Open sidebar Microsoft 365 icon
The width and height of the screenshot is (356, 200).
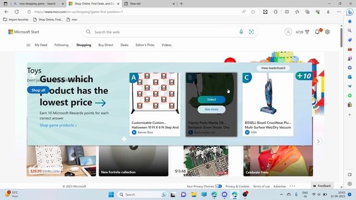[x=350, y=68]
